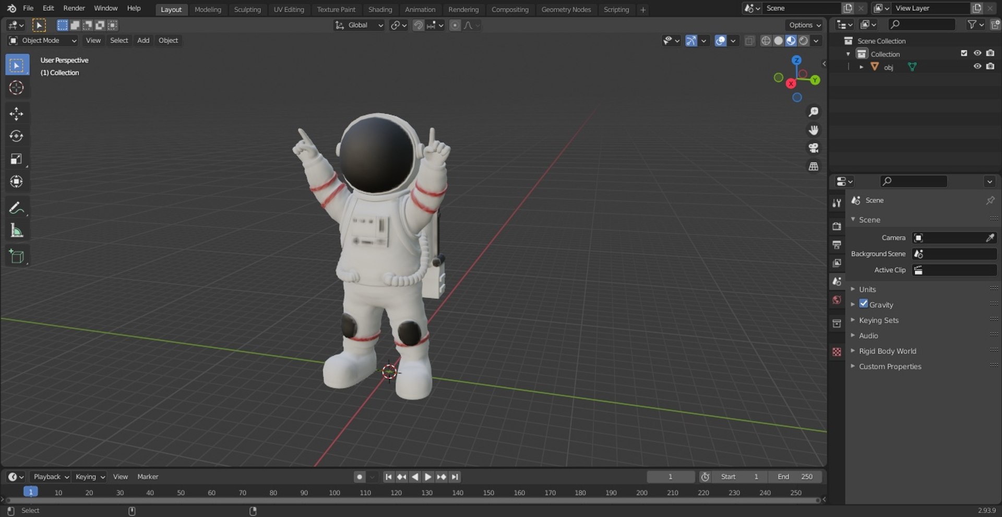The image size is (1002, 517).
Task: Choose the Move tool
Action: tap(17, 114)
